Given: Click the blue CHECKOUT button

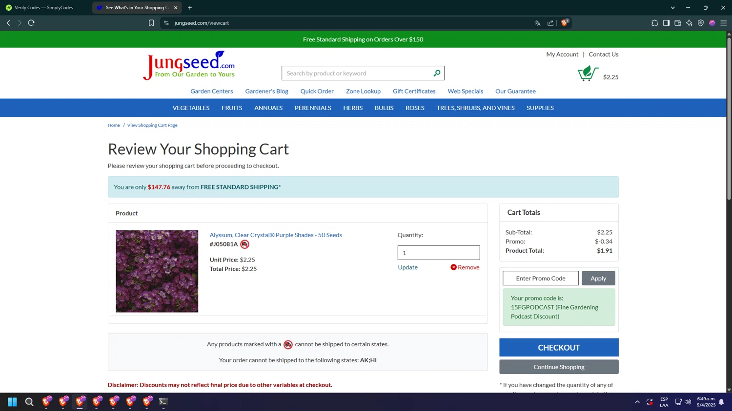Looking at the screenshot, I should click(x=559, y=348).
